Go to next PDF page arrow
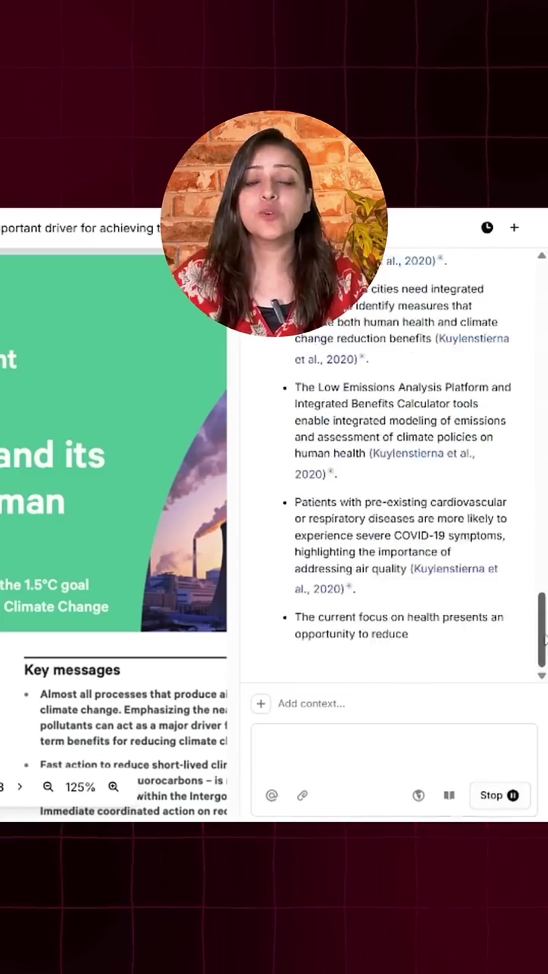The height and width of the screenshot is (974, 548). coord(20,787)
